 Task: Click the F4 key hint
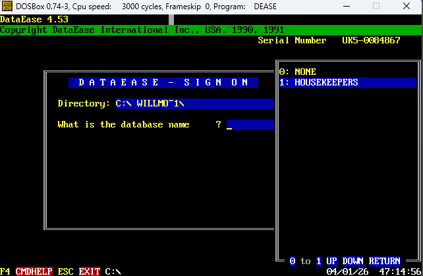point(5,271)
